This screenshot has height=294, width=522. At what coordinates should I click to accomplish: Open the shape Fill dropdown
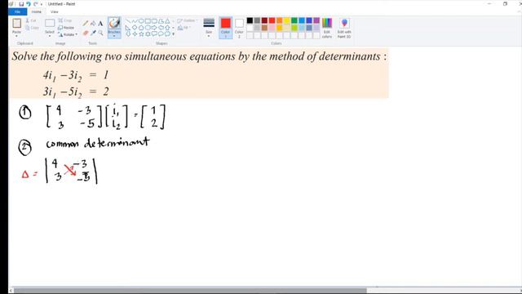click(184, 28)
